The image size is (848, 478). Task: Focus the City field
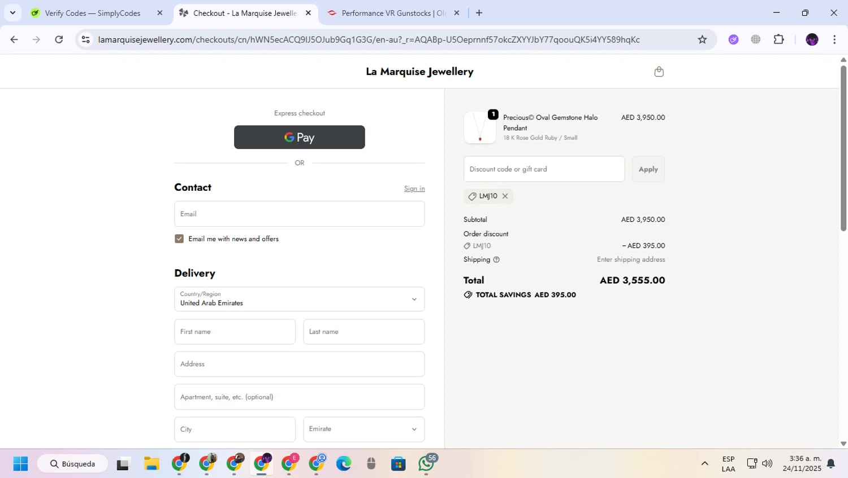(x=235, y=429)
